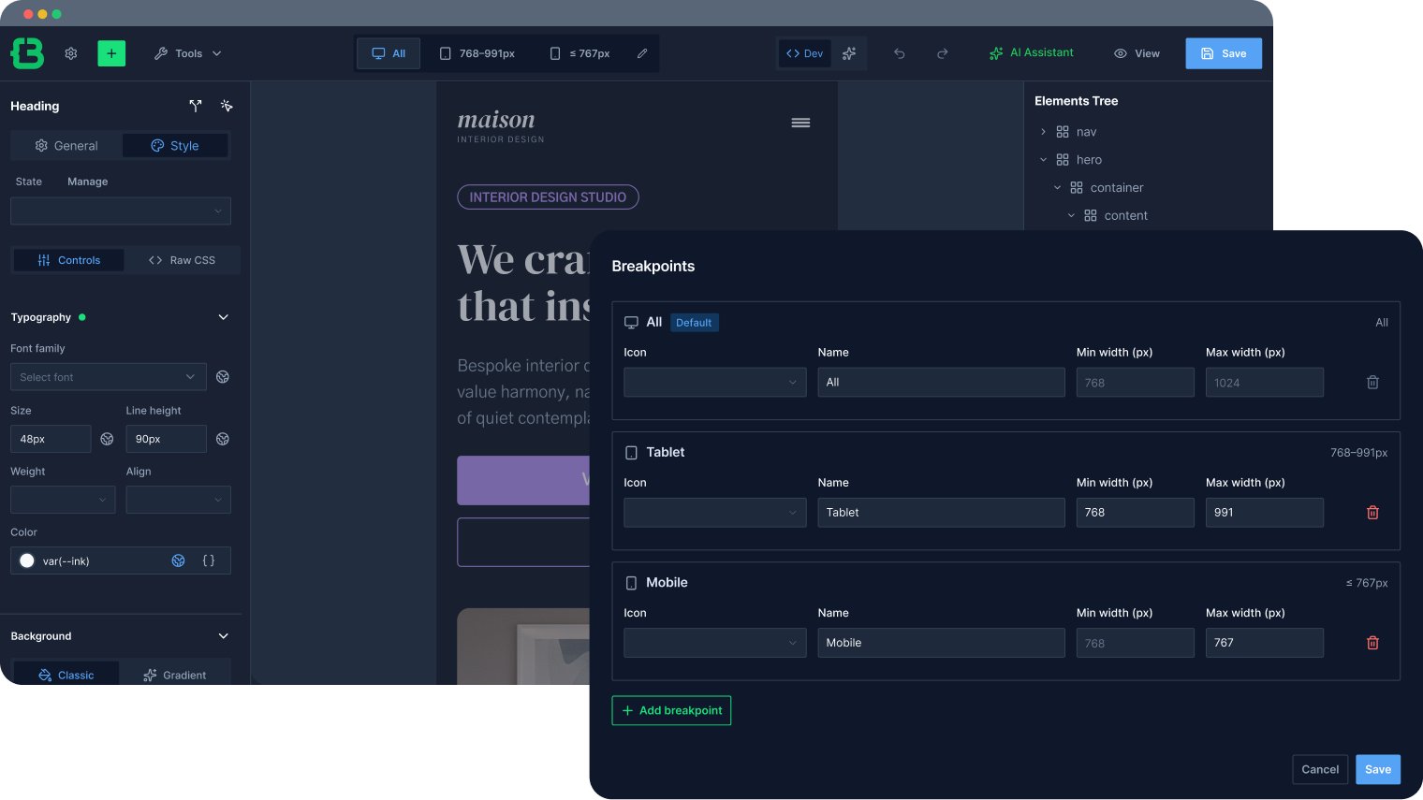Click the sparkle icon beside Dev
This screenshot has height=800, width=1423.
pyautogui.click(x=849, y=53)
